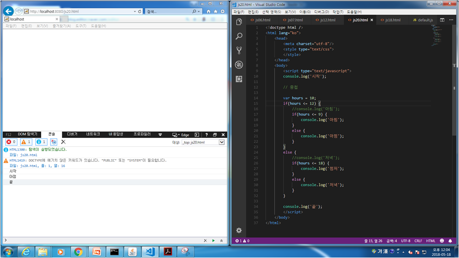Screen dimensions: 459x258
Task: Switch to DOM explorer tab
Action: click(28, 134)
